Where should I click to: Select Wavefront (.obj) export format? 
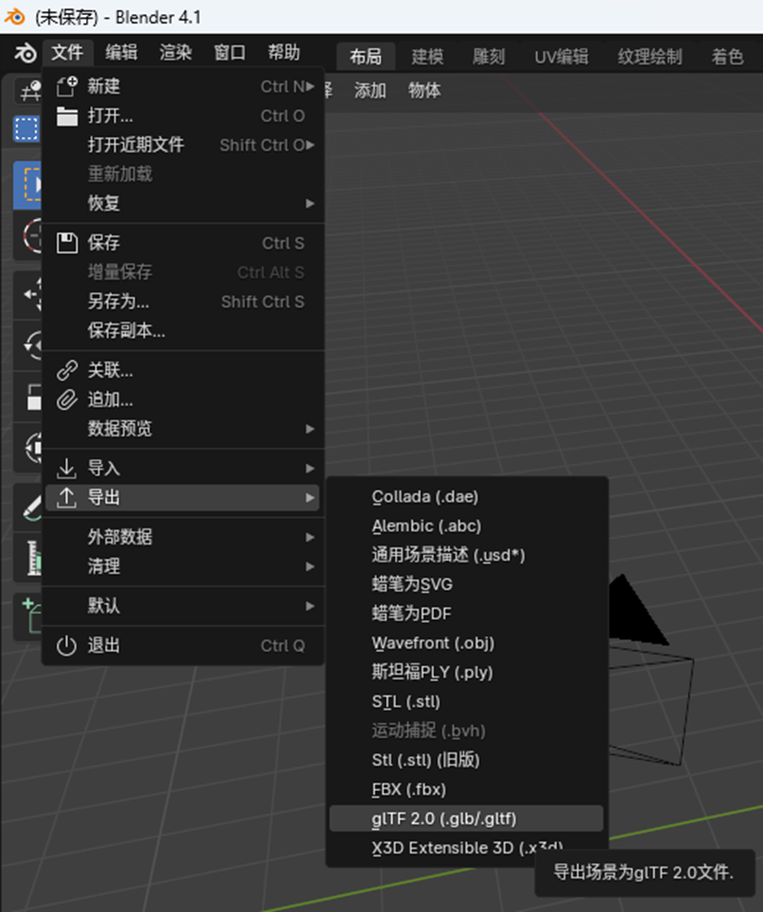point(432,643)
